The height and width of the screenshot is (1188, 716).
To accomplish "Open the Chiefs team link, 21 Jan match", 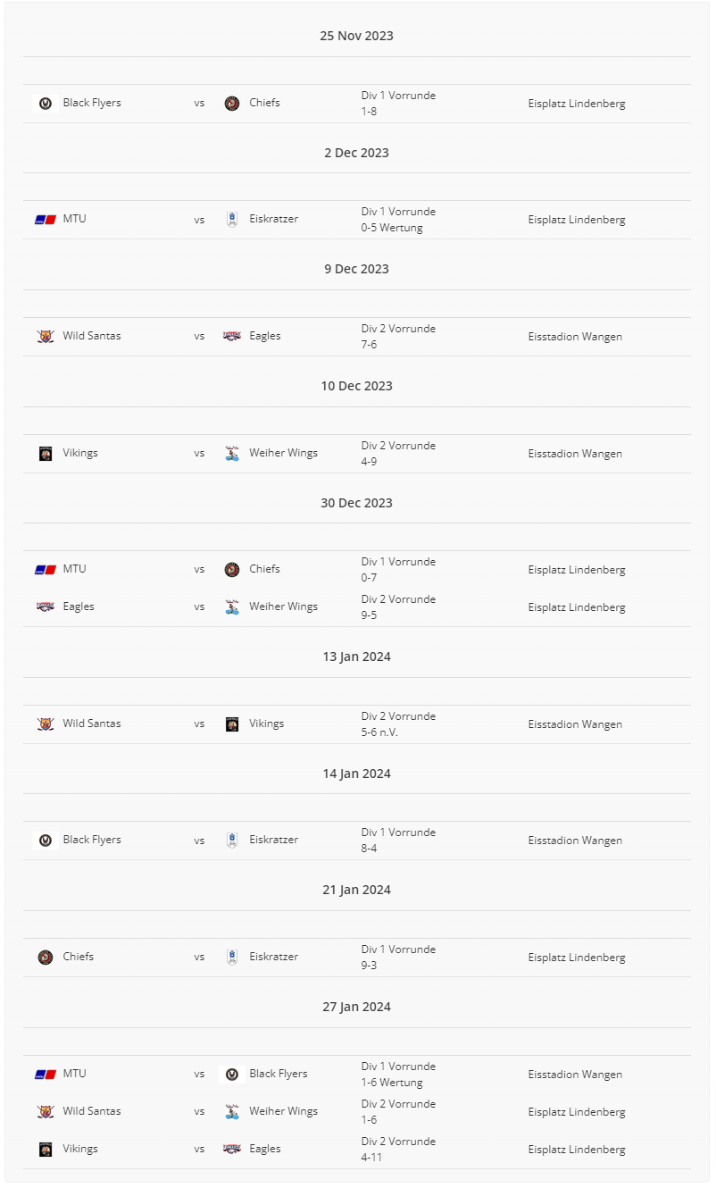I will (78, 957).
